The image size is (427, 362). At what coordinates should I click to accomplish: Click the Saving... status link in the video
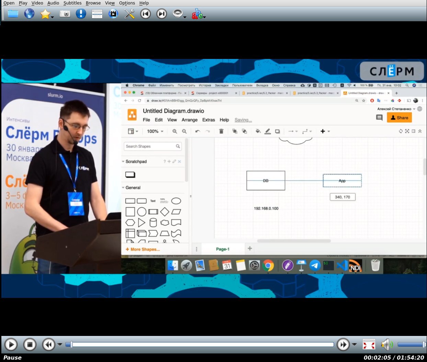tap(243, 120)
